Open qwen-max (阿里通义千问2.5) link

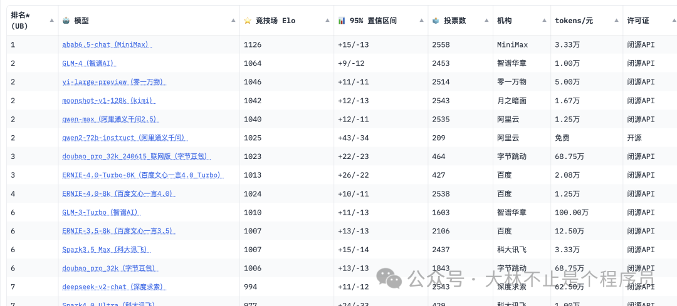[x=110, y=120]
